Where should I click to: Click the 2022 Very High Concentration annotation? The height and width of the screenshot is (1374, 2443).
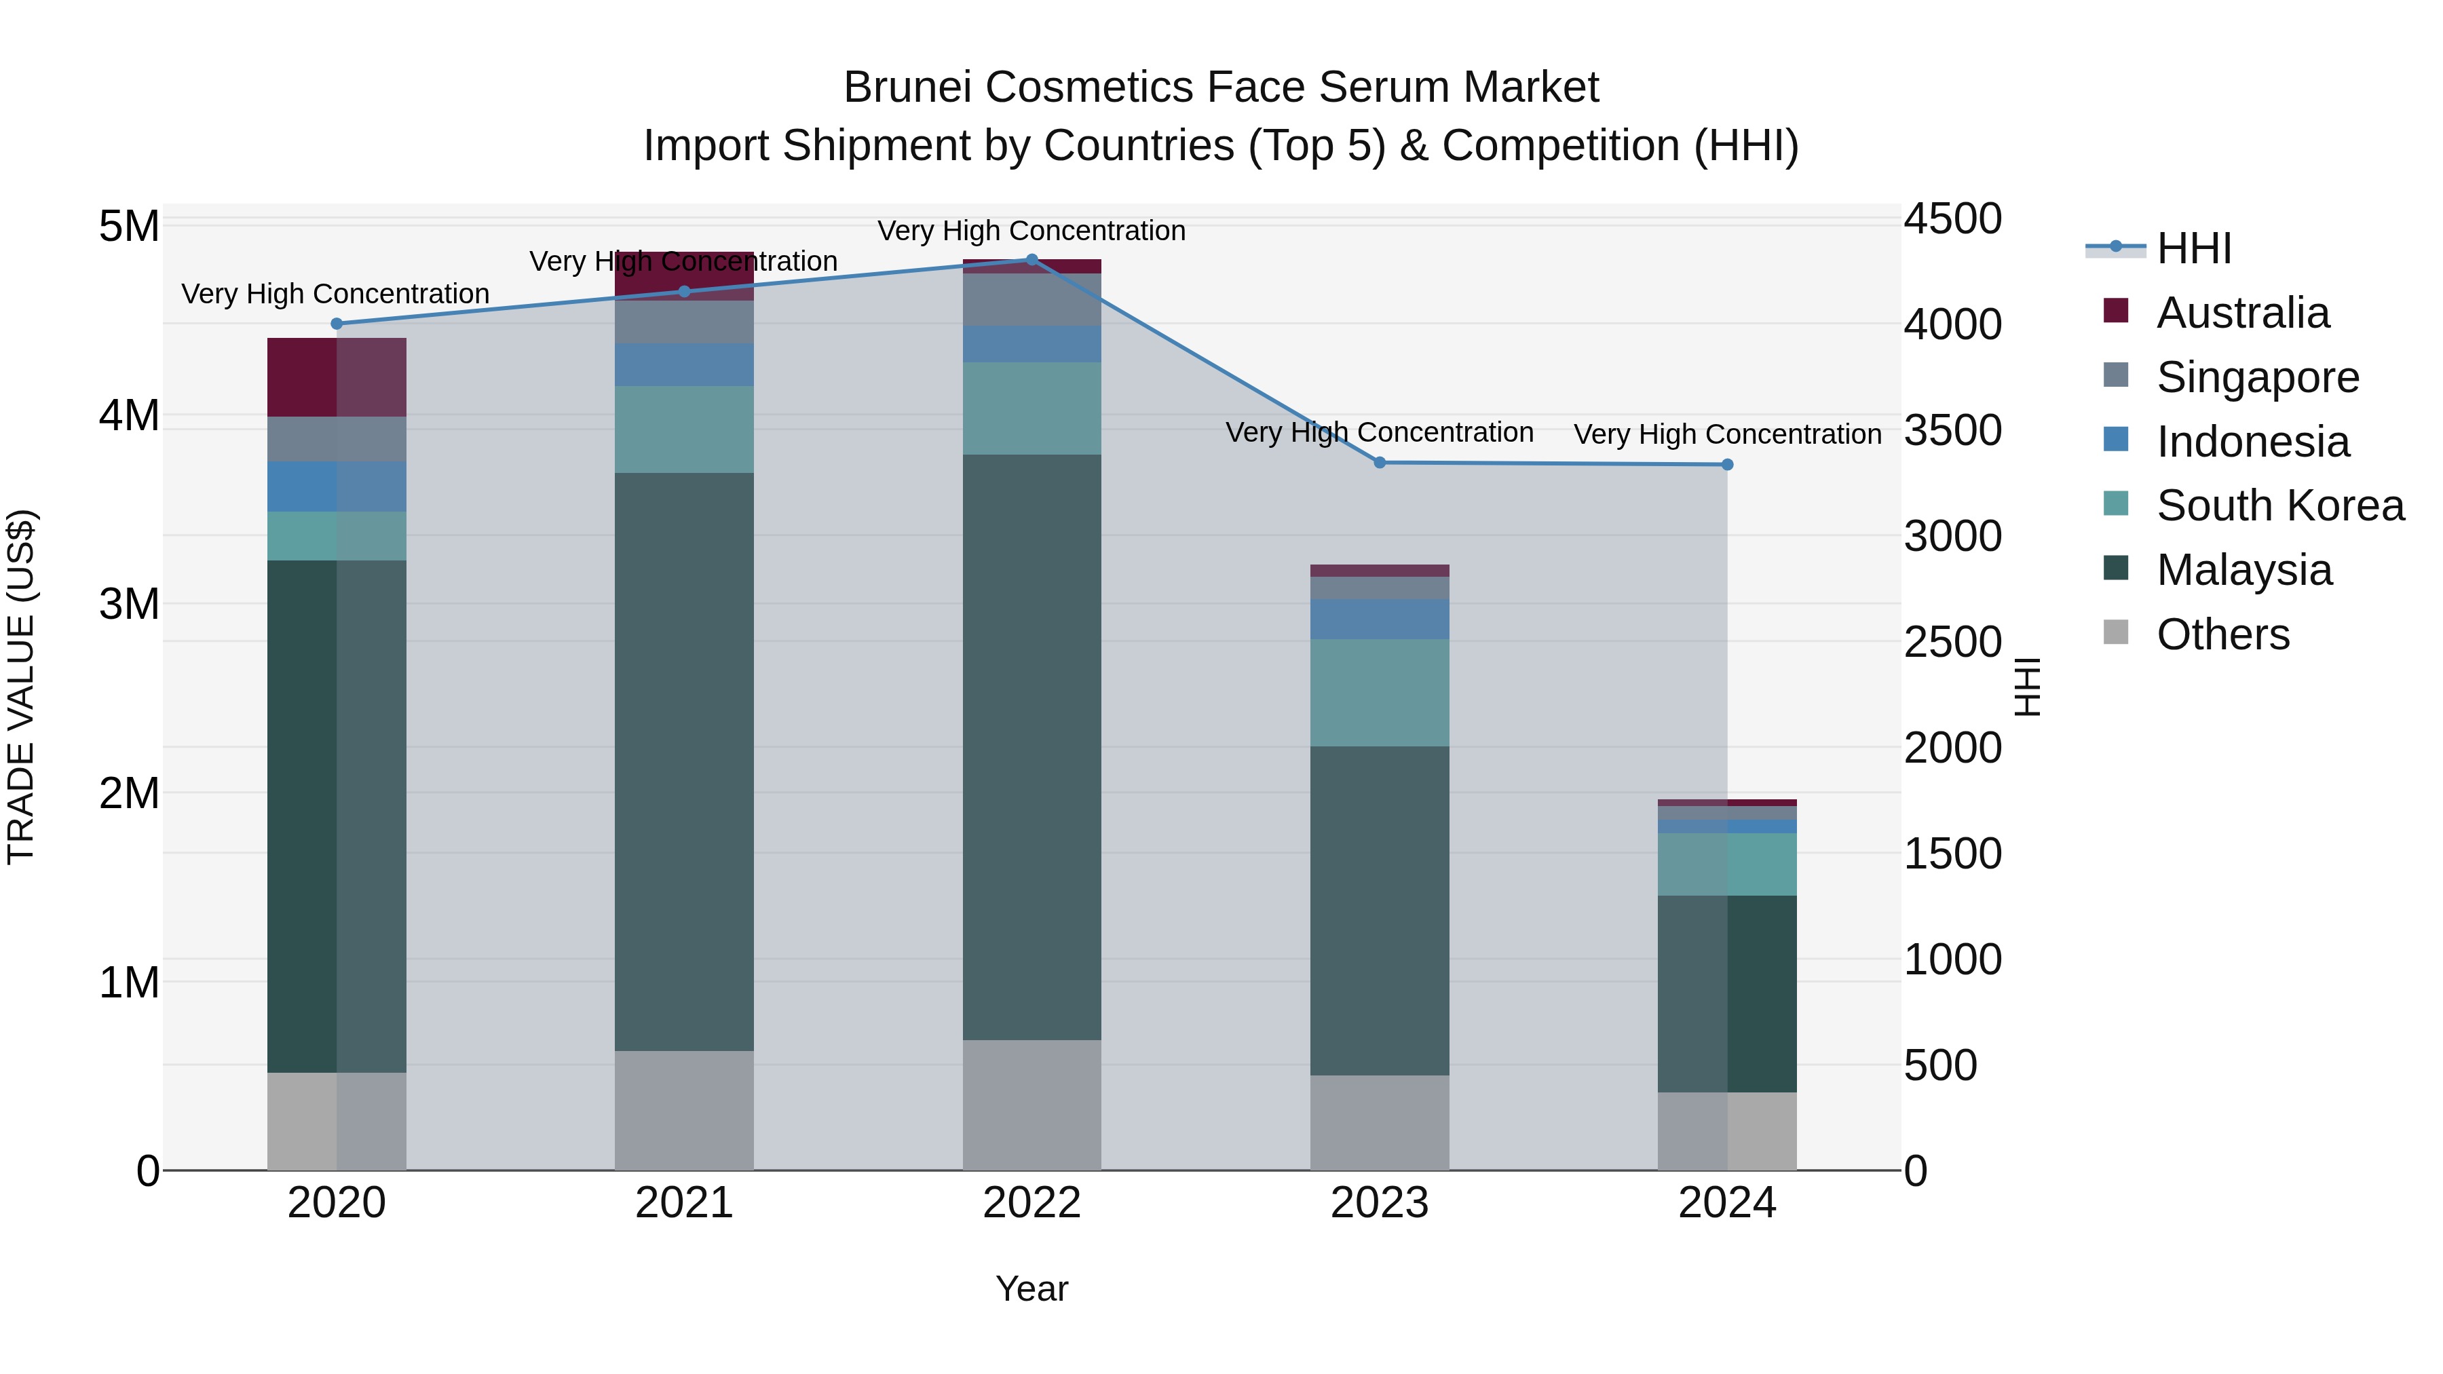pyautogui.click(x=1031, y=231)
